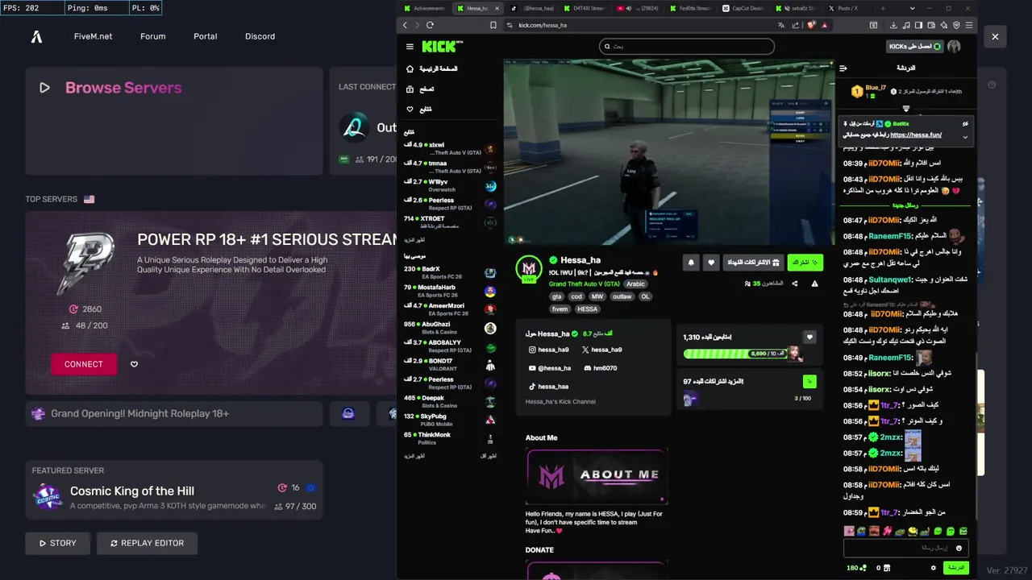Click the Brave shield icon
The image size is (1032, 580).
[812, 25]
